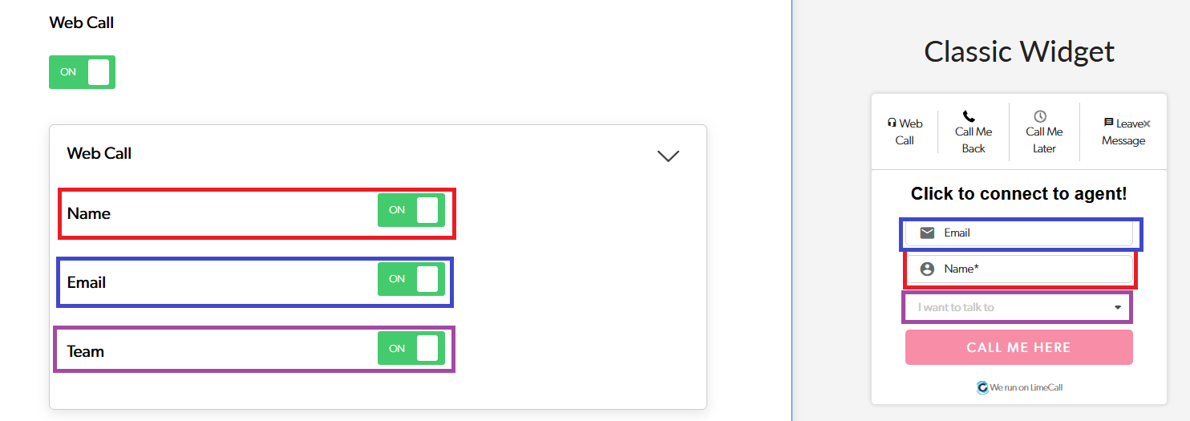Click the phone icon above Call Me Back

(969, 116)
